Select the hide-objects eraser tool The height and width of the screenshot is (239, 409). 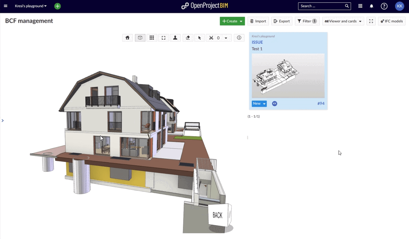pos(188,38)
